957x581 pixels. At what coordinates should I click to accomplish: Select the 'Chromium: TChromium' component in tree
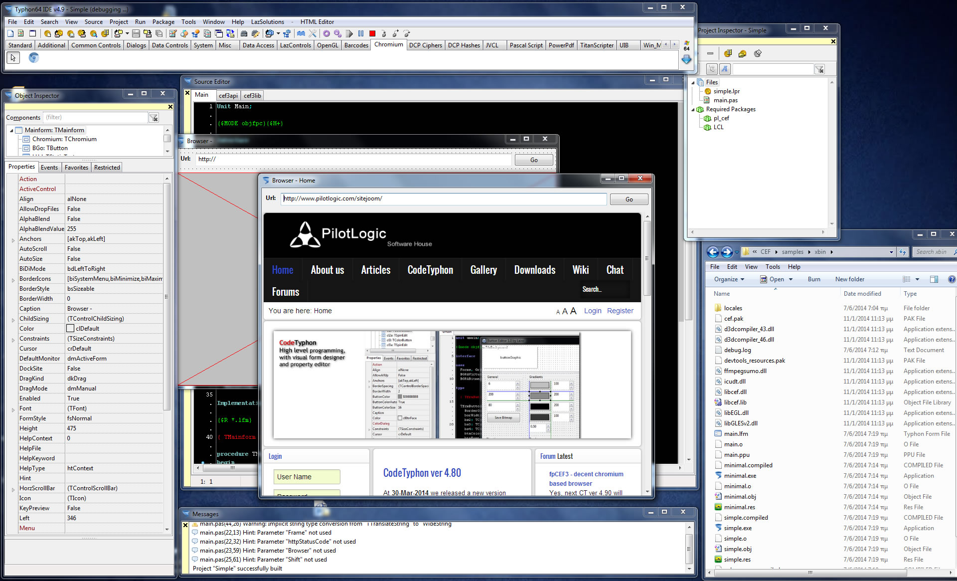[64, 139]
